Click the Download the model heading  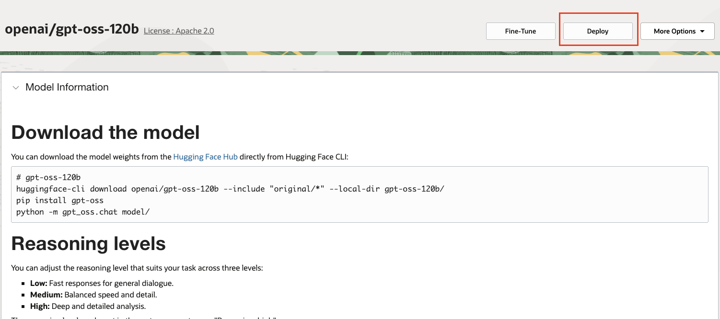pos(105,132)
